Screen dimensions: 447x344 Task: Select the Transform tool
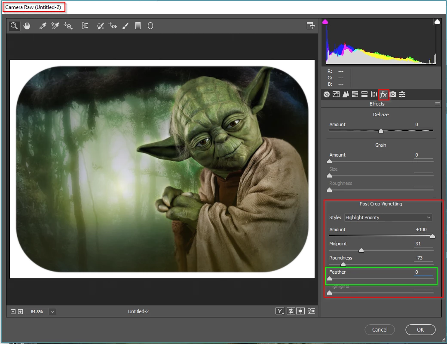click(x=85, y=26)
